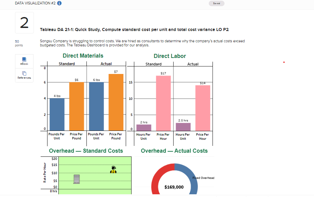The width and height of the screenshot is (314, 197).
Task: Select the 6 lbs actual Pounds Per Unit bar
Action: pyautogui.click(x=96, y=106)
